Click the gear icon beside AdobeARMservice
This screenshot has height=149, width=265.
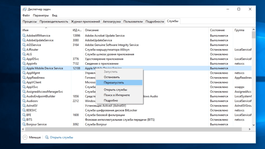(x=24, y=36)
